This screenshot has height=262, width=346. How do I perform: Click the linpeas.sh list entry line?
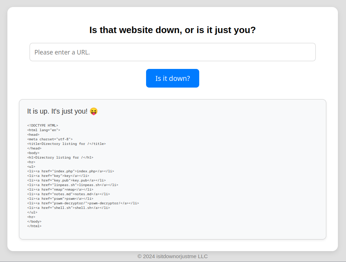73,185
